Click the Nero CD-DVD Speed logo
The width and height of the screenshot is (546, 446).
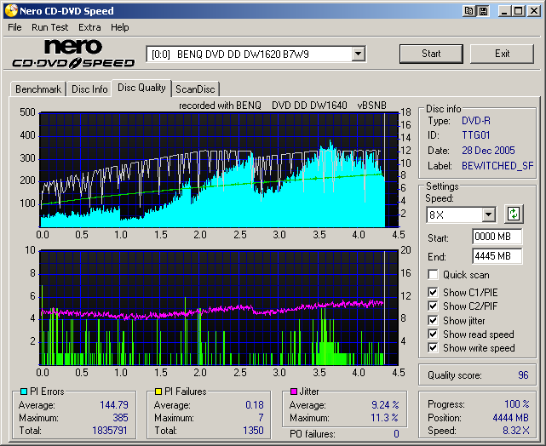[x=73, y=54]
